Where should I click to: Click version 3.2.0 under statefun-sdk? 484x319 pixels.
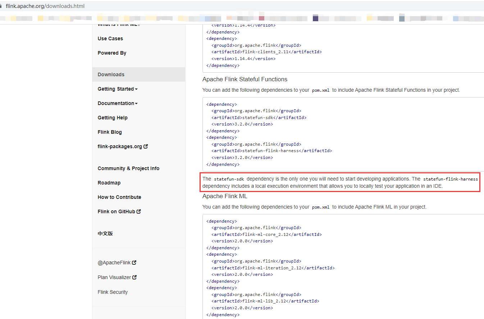(x=242, y=124)
